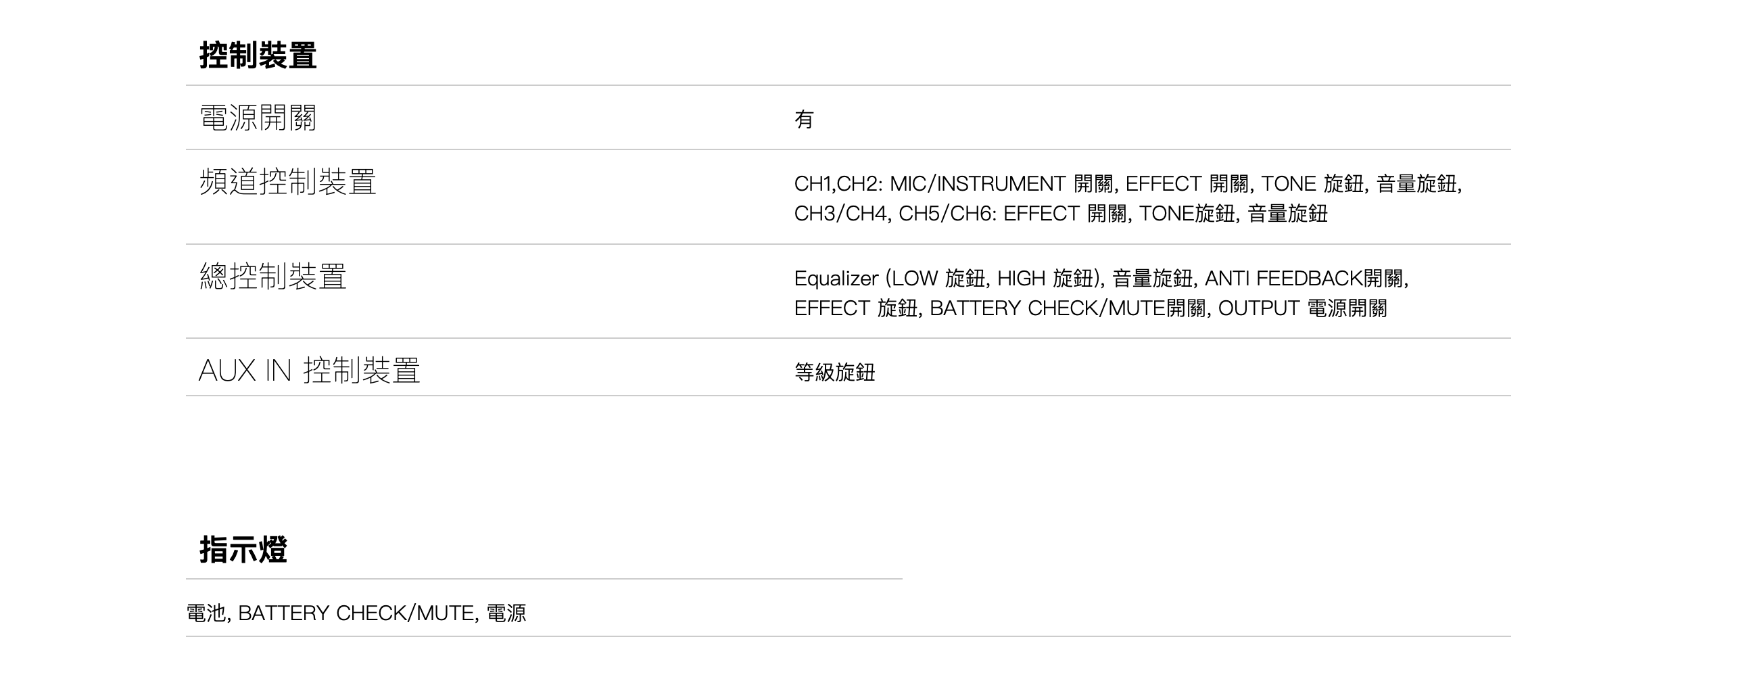The height and width of the screenshot is (683, 1743).
Task: Click the CH1,CH2 text in channel controls
Action: pyautogui.click(x=838, y=184)
